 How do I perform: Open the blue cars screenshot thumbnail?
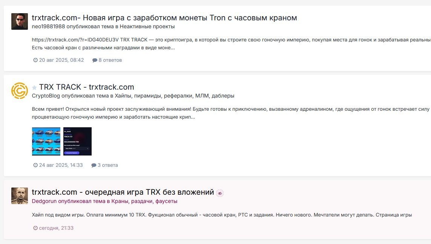pos(46,141)
